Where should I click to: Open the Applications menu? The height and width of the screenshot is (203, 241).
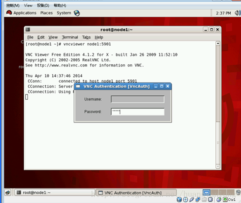coord(25,13)
